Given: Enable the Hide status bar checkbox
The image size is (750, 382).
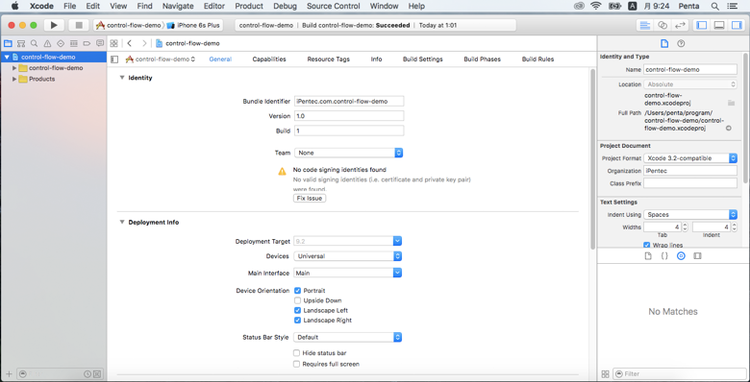Looking at the screenshot, I should (297, 353).
